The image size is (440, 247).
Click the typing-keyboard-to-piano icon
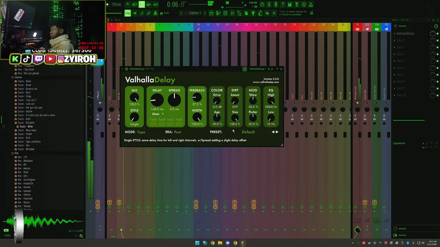[x=128, y=13]
